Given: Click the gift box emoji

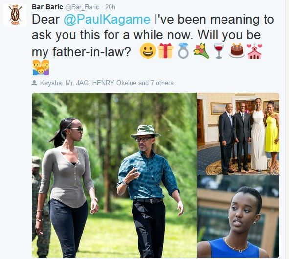Looking at the screenshot, I should pyautogui.click(x=165, y=51).
